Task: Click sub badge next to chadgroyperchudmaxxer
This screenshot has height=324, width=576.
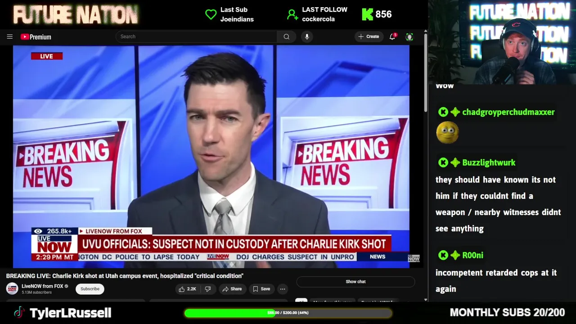Action: (455, 112)
